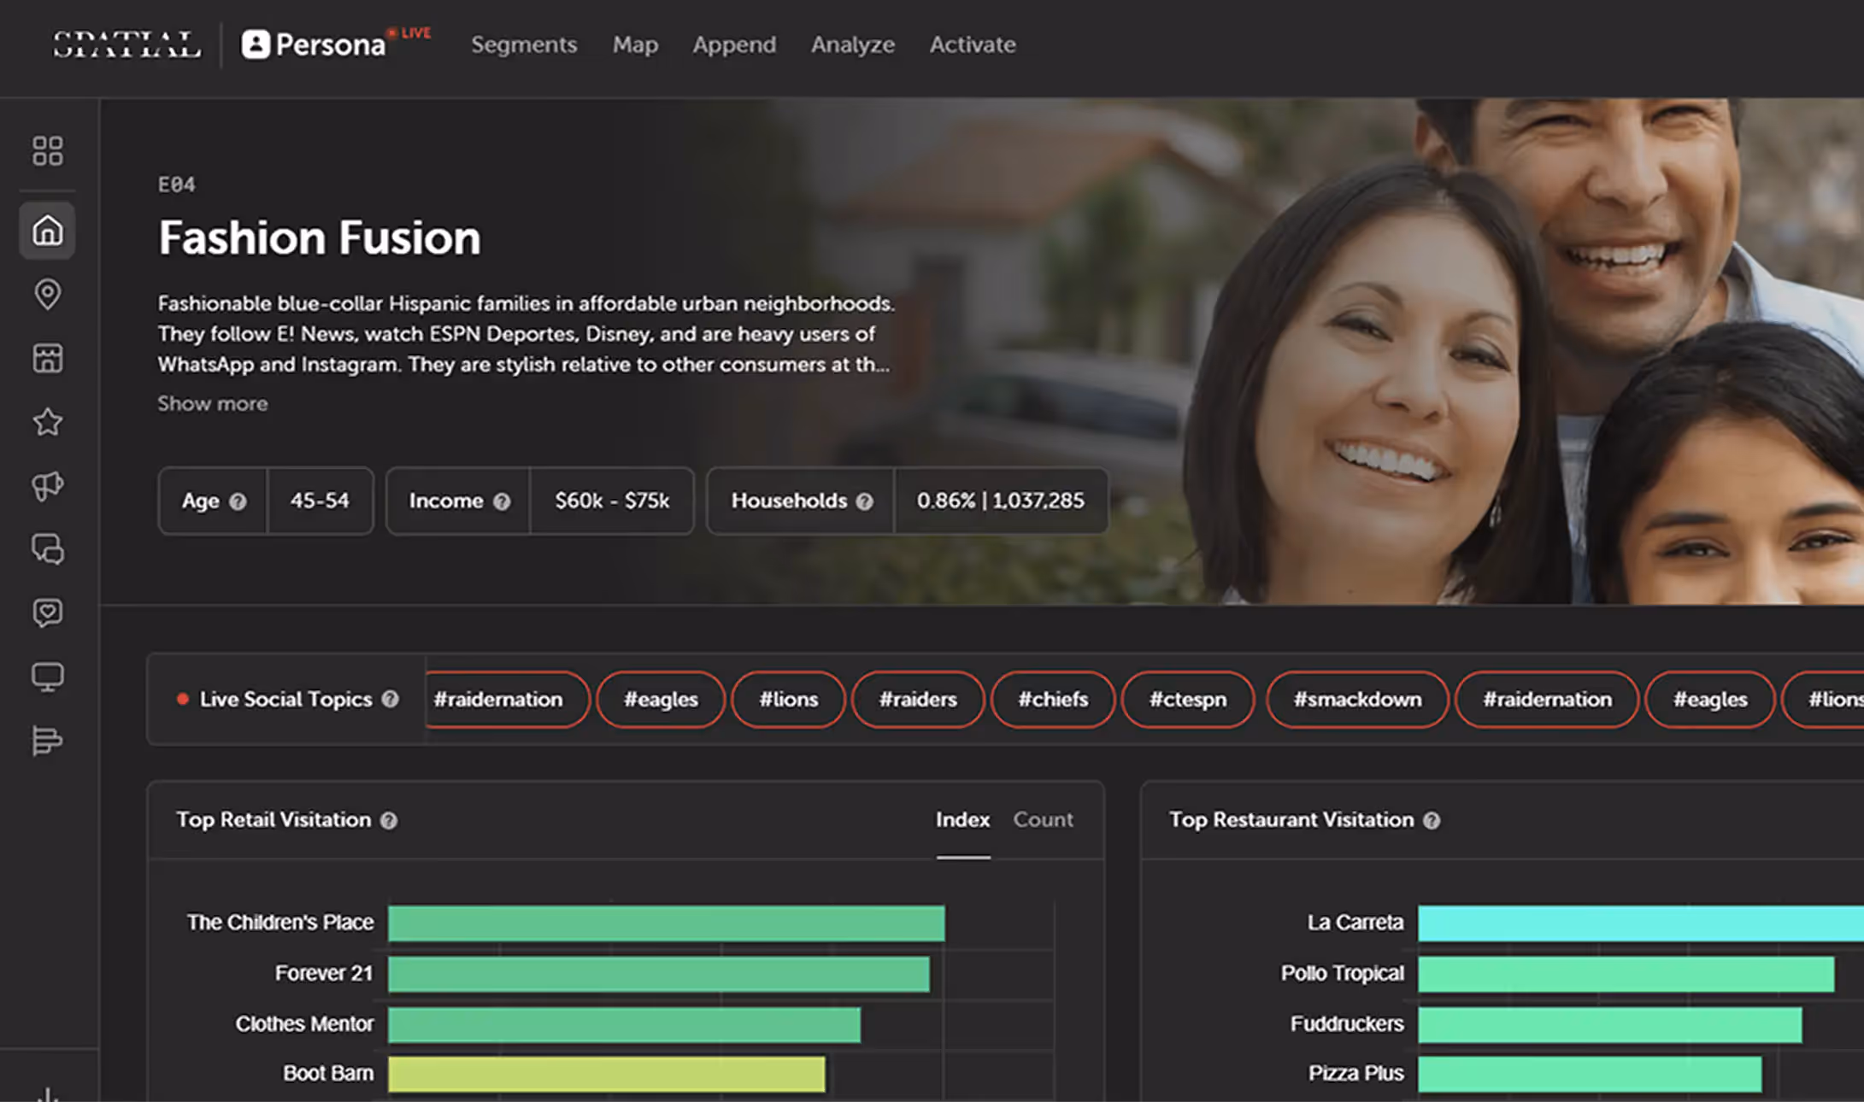This screenshot has height=1102, width=1864.
Task: Click the La Carreta bar
Action: [1641, 923]
